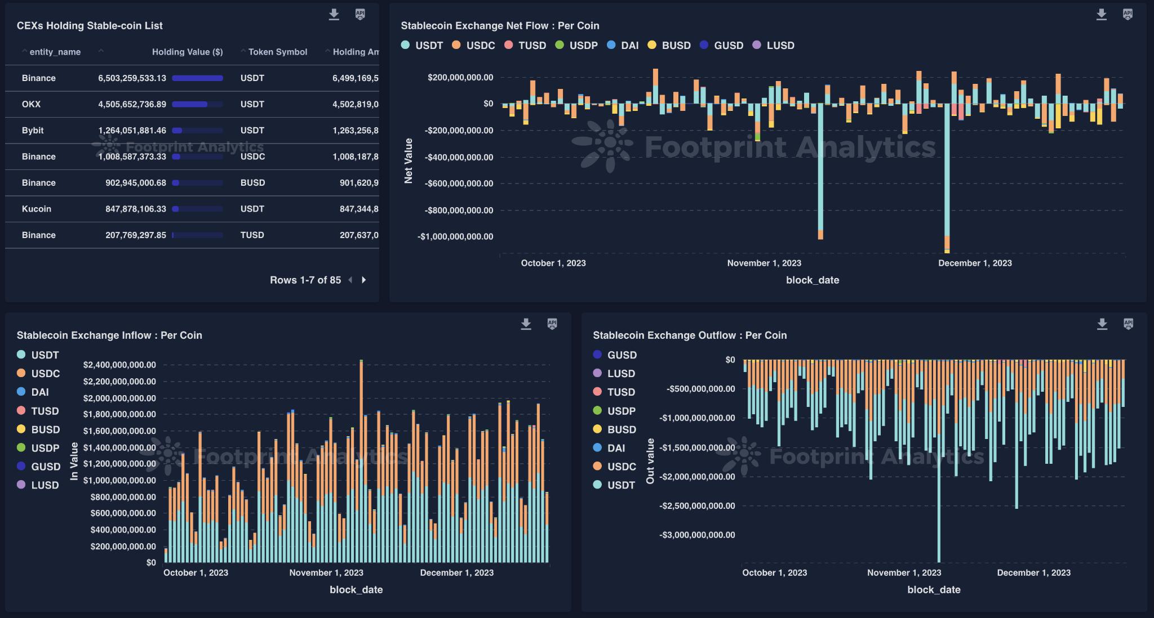Open API icon on Stablecoin Exchange Outflow panel
Image resolution: width=1154 pixels, height=618 pixels.
click(1128, 324)
